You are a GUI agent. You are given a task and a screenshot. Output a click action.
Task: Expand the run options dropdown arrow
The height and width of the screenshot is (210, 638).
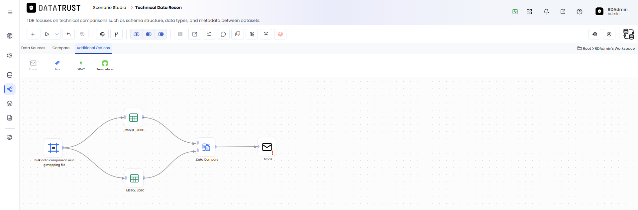(x=57, y=34)
